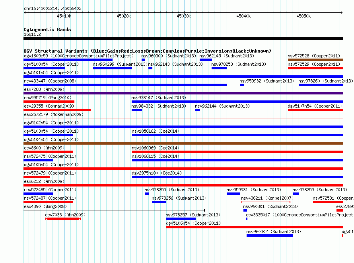Click variant nsv960299 (Sudmant2013) label
The width and height of the screenshot is (354, 263).
coord(120,64)
